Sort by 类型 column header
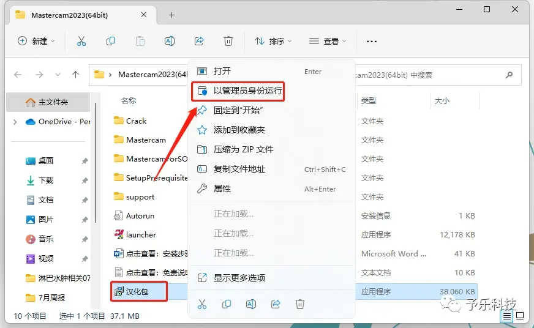534x328 pixels. point(369,101)
